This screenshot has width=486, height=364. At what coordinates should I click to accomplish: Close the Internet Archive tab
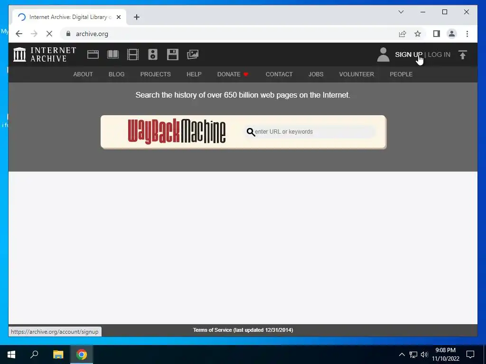click(118, 17)
